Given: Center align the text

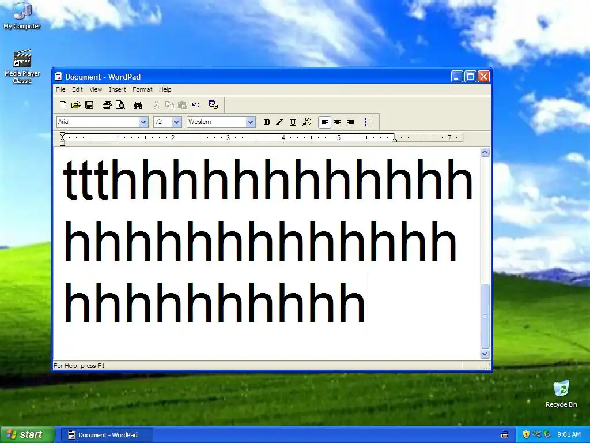Looking at the screenshot, I should pyautogui.click(x=338, y=122).
